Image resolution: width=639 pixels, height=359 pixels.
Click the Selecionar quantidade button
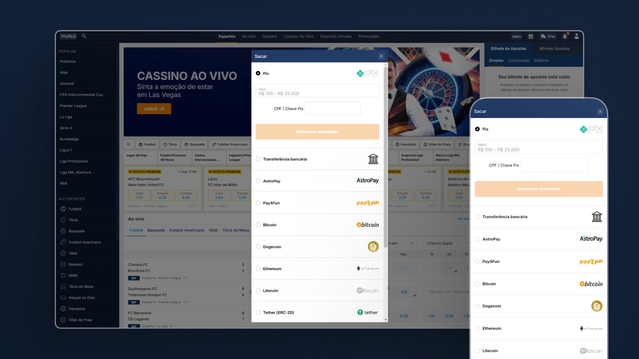click(x=317, y=132)
